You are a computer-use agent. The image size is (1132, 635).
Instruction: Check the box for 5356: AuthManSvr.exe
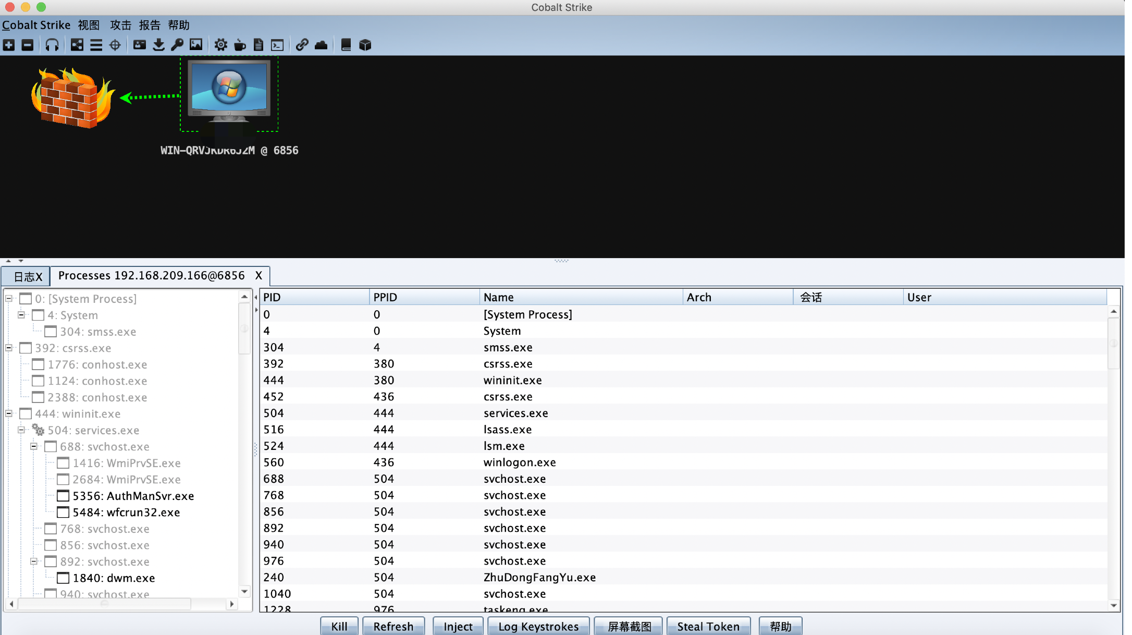[63, 496]
